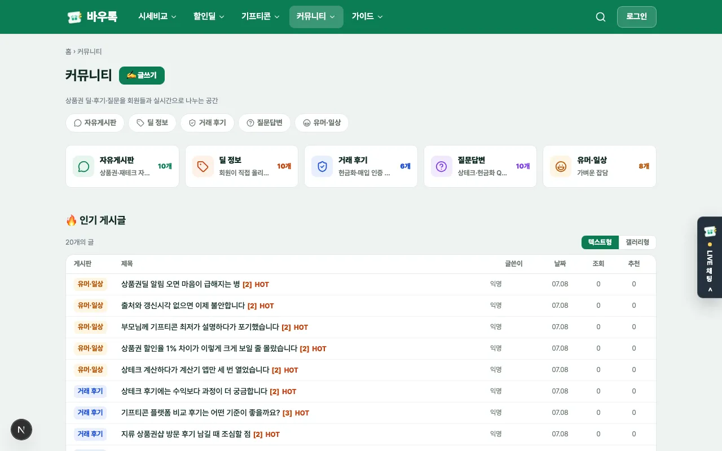Click the 조회 column header
The height and width of the screenshot is (451, 722).
pyautogui.click(x=598, y=264)
